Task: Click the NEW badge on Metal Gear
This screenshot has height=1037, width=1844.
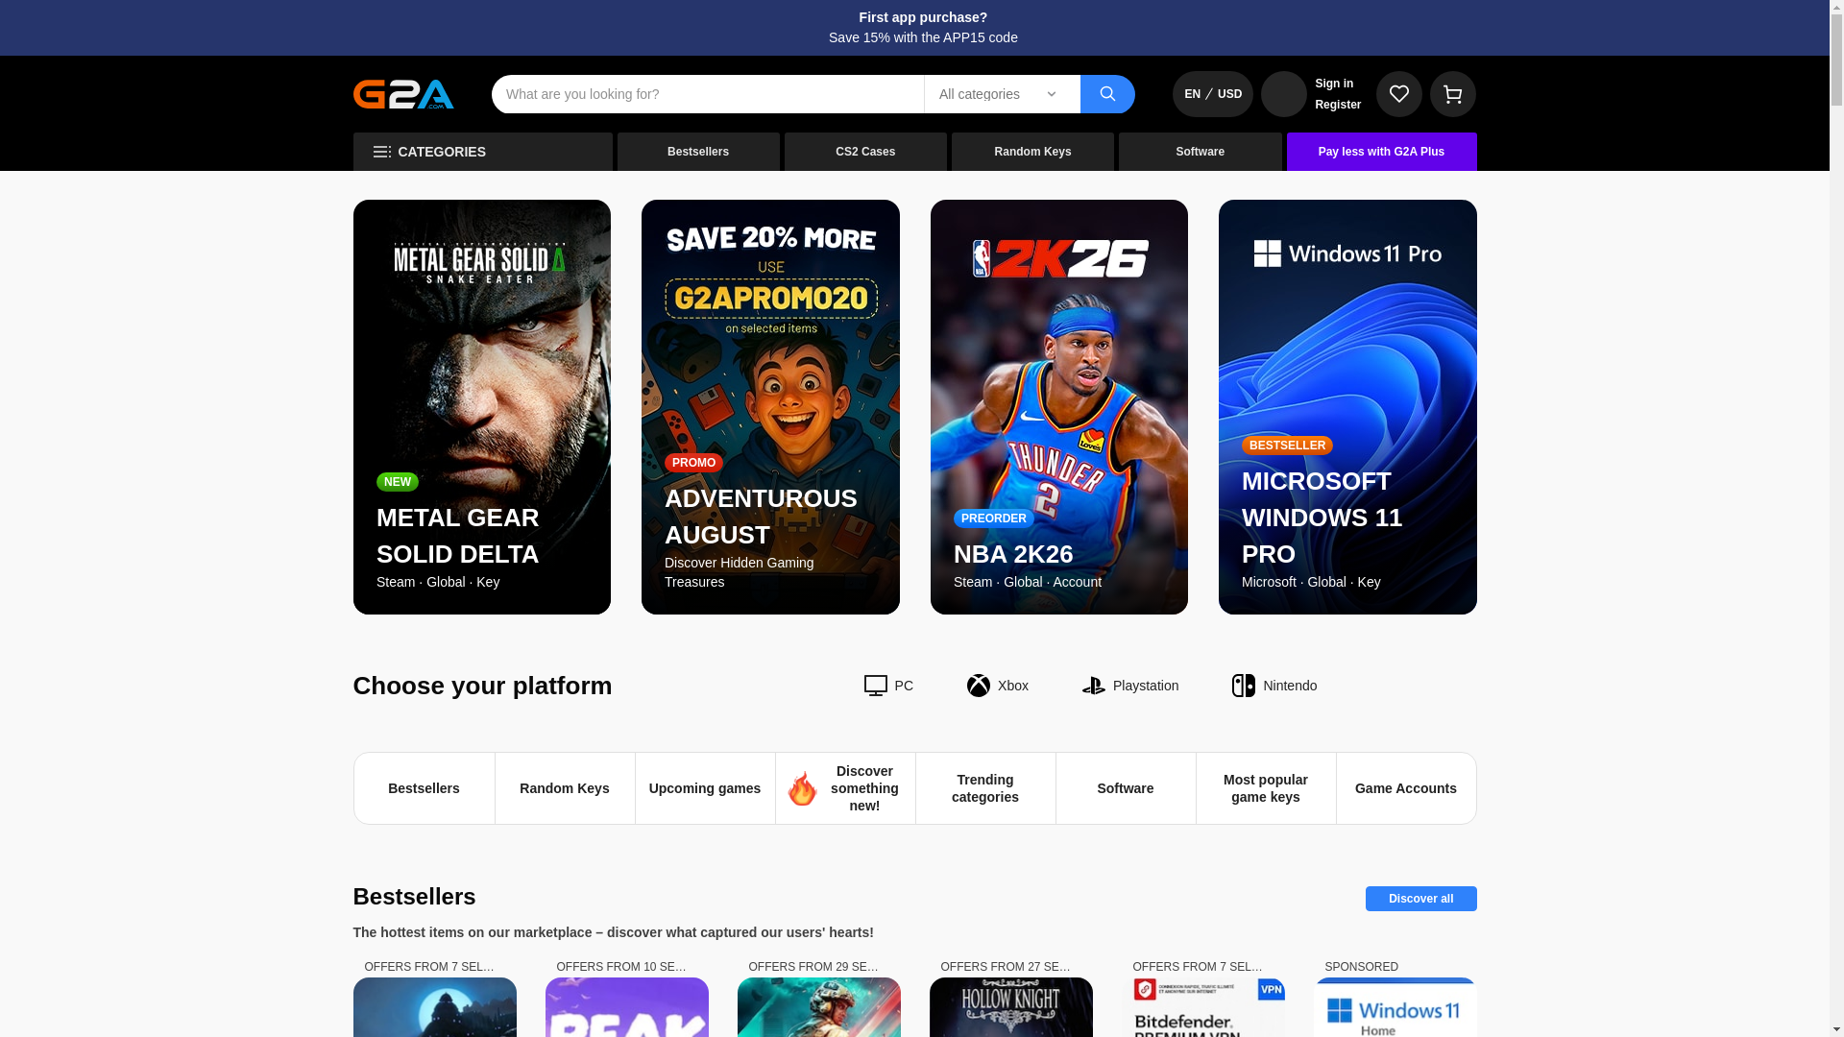Action: click(x=398, y=482)
